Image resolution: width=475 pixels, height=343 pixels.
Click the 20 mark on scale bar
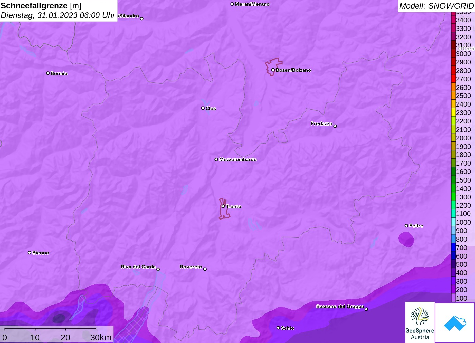coord(65,337)
